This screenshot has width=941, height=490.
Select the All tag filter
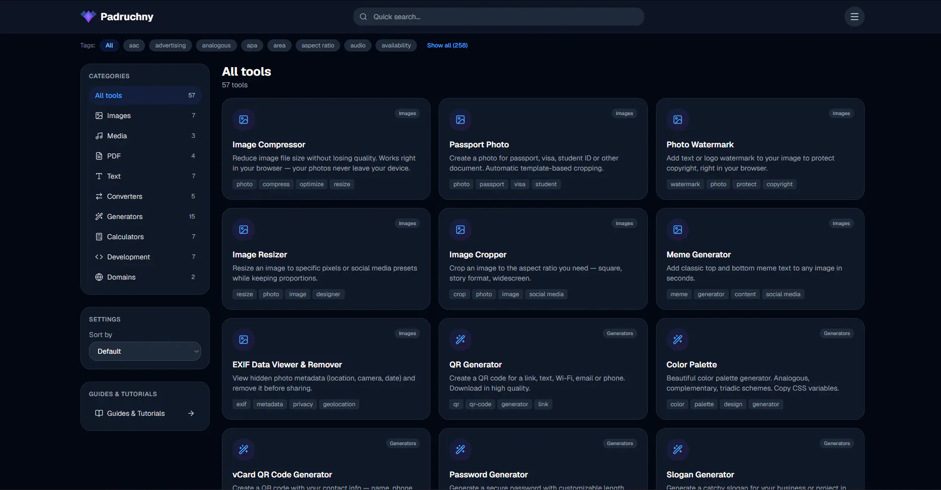(109, 45)
